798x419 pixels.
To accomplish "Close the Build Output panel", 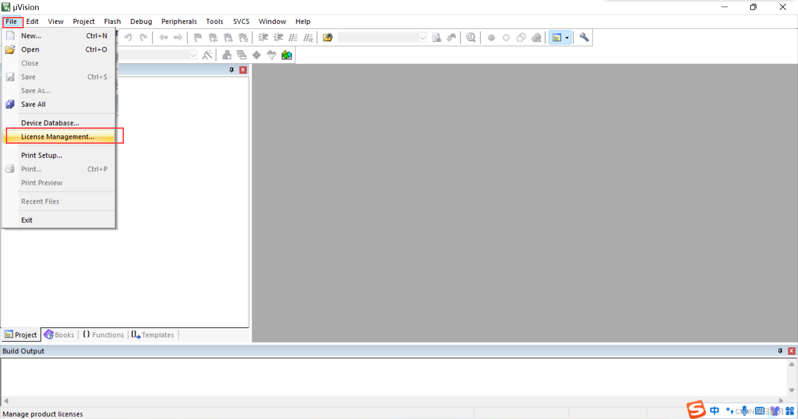I will (x=792, y=351).
